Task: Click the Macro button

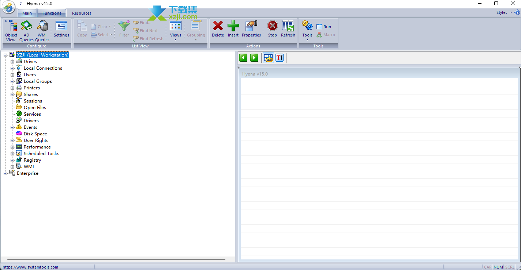Action: point(326,35)
